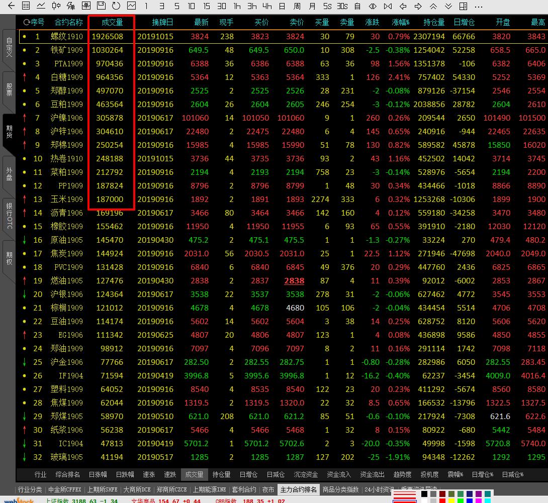Switch to the 15 minute period
Viewport: 548px width, 503px height.
point(207,6)
